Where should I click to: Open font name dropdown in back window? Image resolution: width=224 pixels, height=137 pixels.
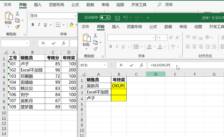coord(76,16)
